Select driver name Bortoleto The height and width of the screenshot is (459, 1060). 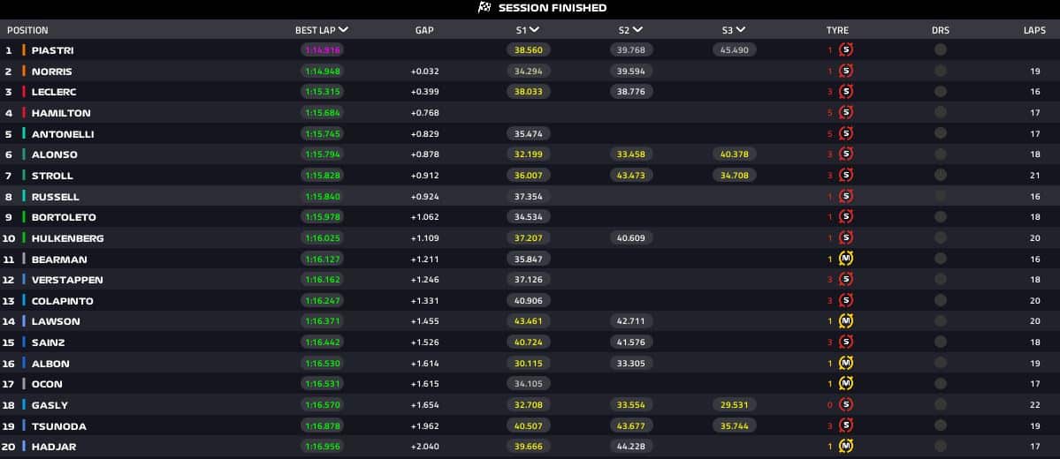65,217
